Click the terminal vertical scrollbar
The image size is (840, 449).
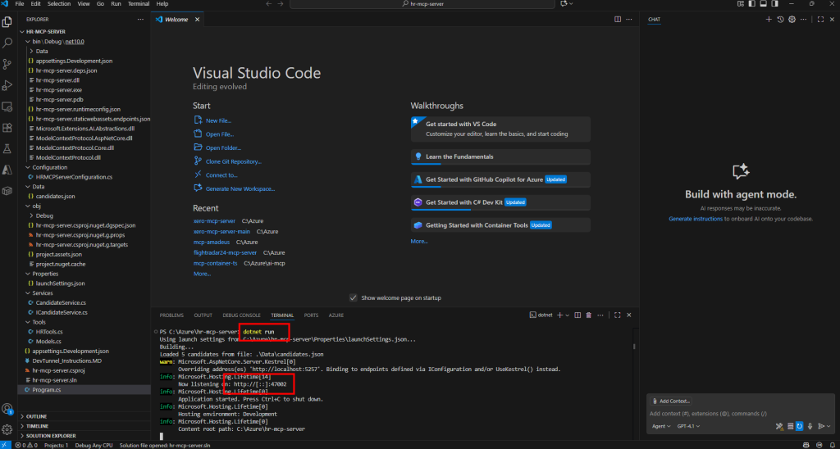633,348
